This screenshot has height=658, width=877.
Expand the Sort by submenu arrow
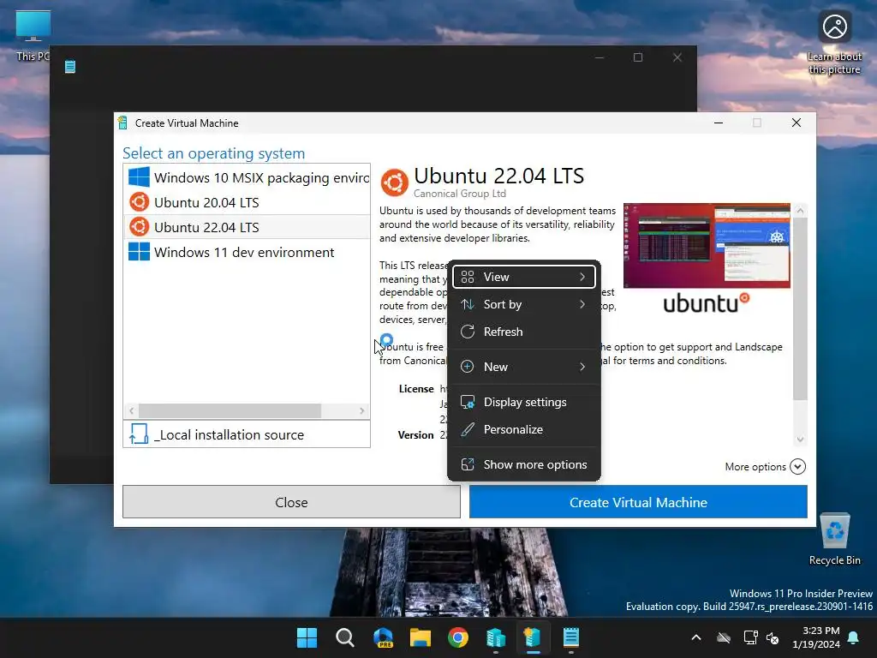tap(582, 304)
